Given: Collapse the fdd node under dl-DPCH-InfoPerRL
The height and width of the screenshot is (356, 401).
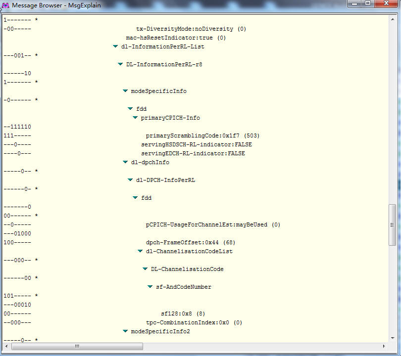Looking at the screenshot, I should [135, 198].
